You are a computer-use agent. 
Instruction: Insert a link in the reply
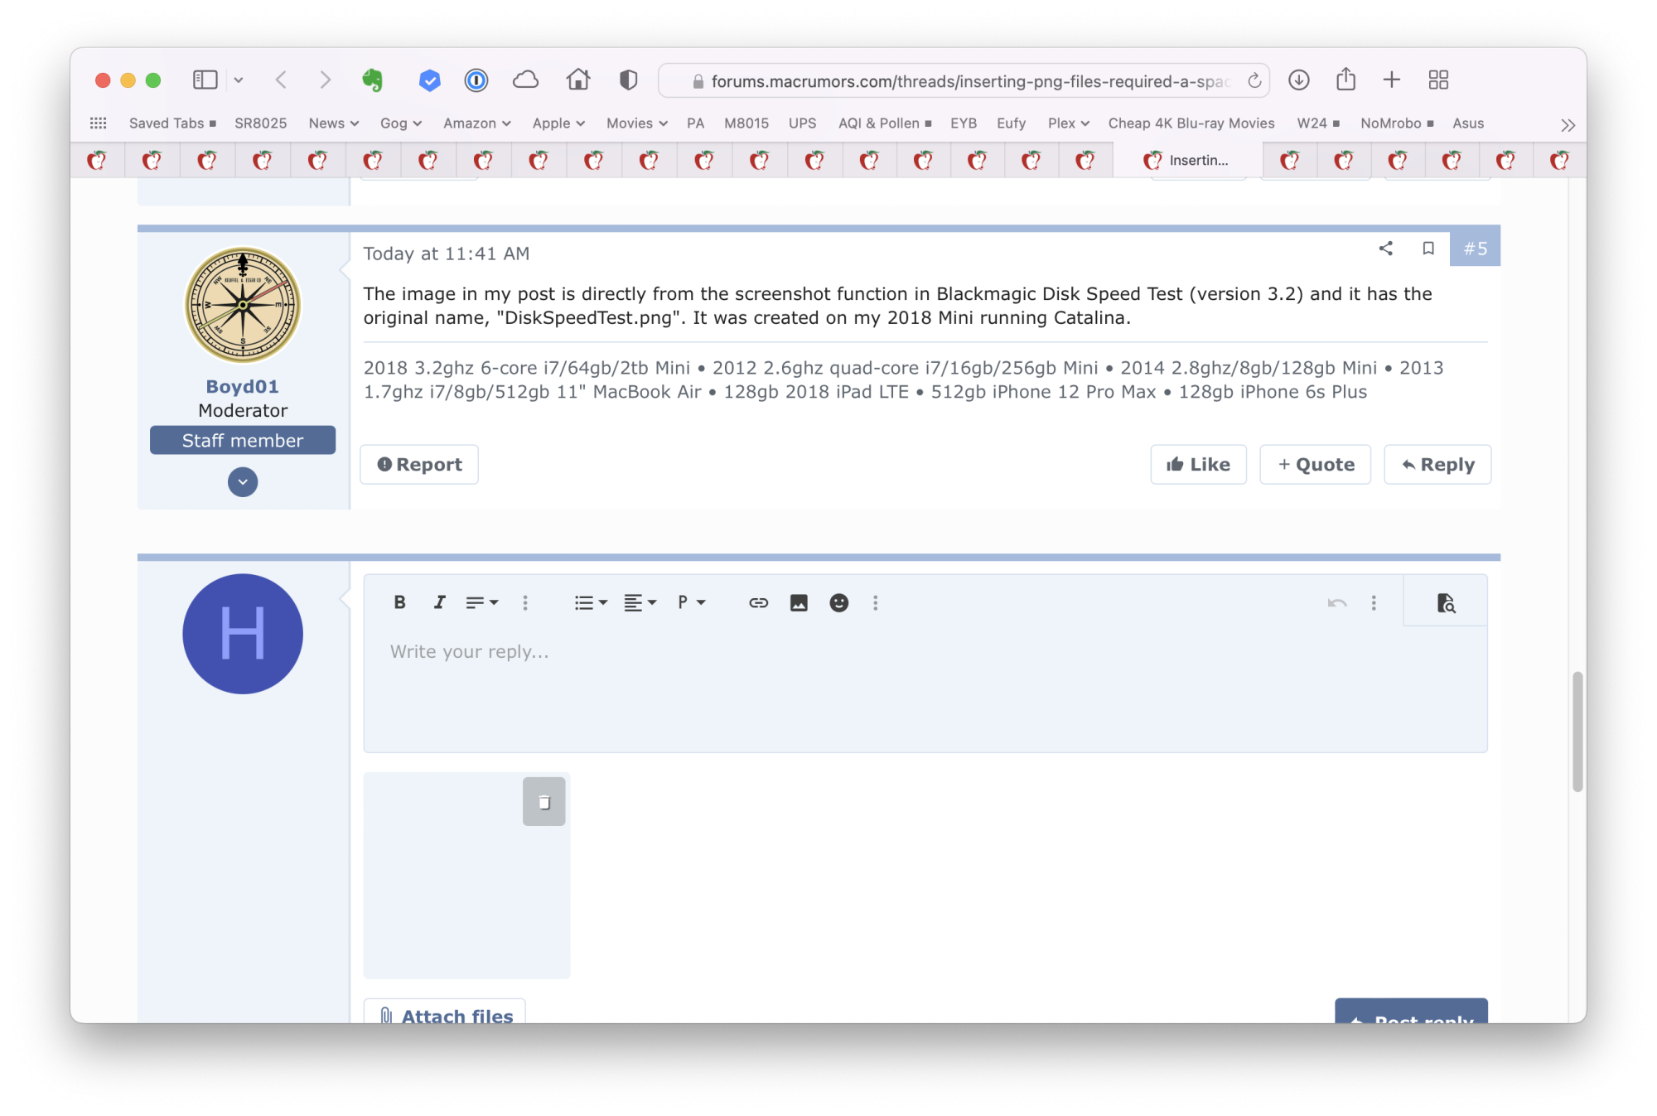(x=758, y=602)
